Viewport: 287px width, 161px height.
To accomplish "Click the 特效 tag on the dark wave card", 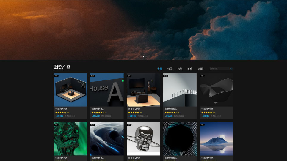I will [x=92, y=125].
